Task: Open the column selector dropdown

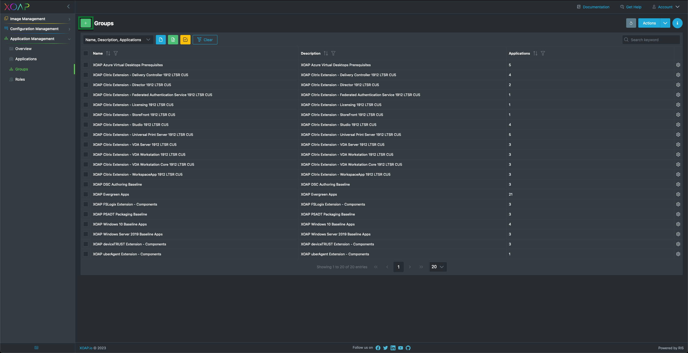Action: point(118,40)
